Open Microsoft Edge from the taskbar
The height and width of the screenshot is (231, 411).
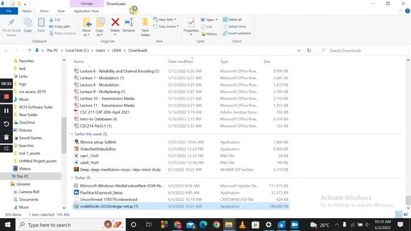tap(203, 225)
